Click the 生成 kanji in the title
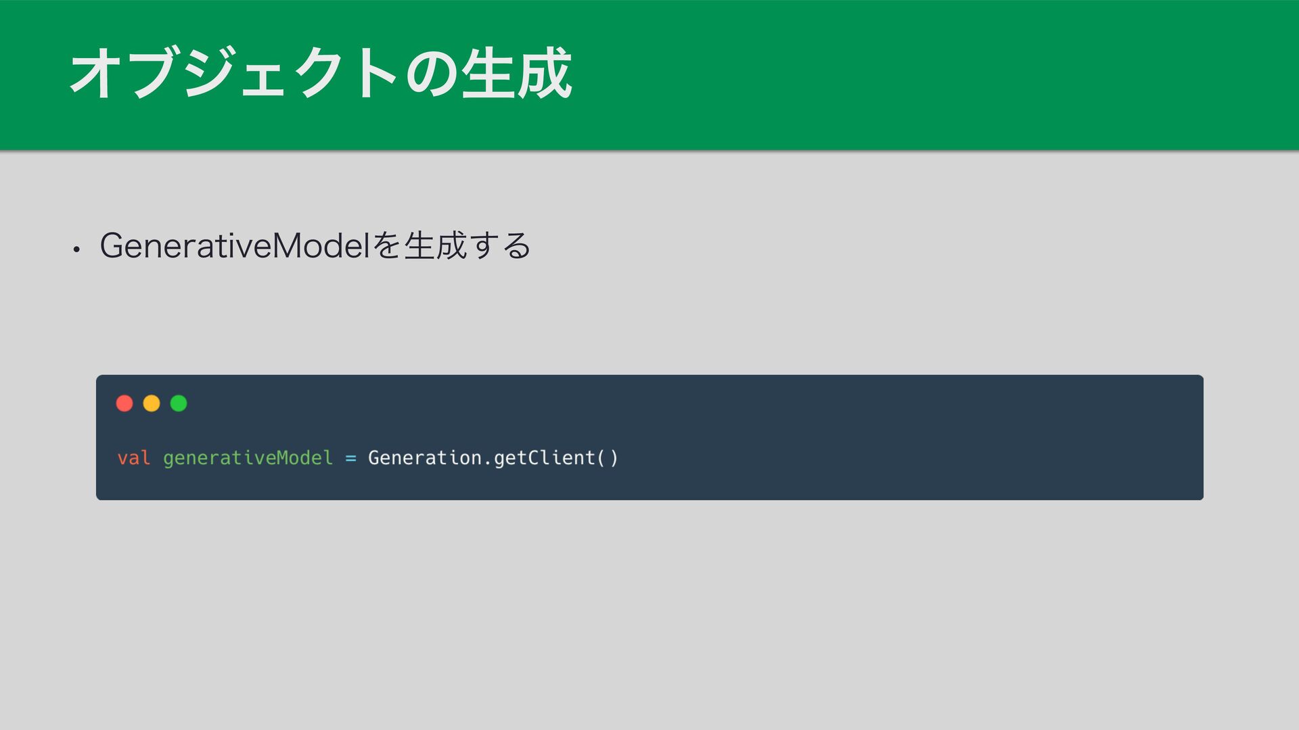This screenshot has width=1299, height=730. click(518, 74)
